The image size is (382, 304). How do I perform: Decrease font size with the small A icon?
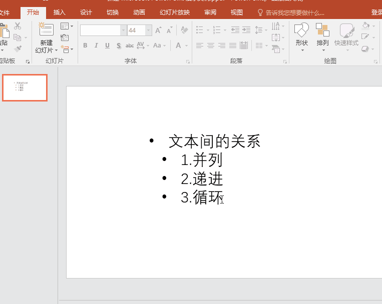(169, 30)
